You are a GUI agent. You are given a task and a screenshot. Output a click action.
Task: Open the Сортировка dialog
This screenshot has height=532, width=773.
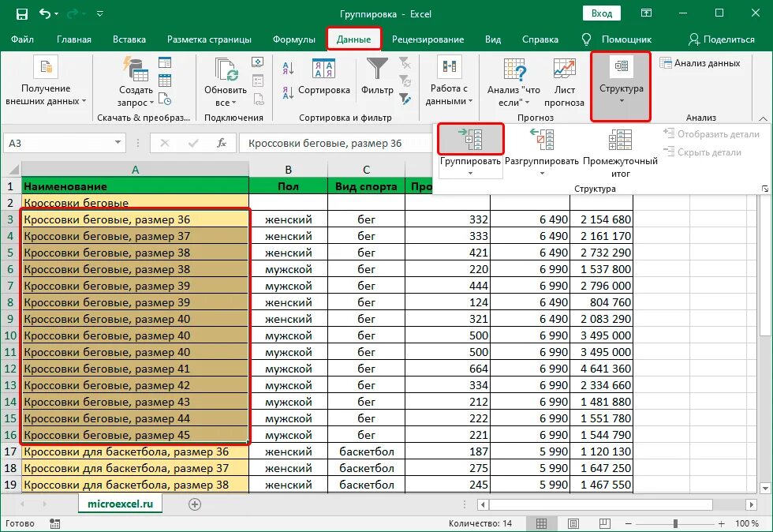point(324,76)
